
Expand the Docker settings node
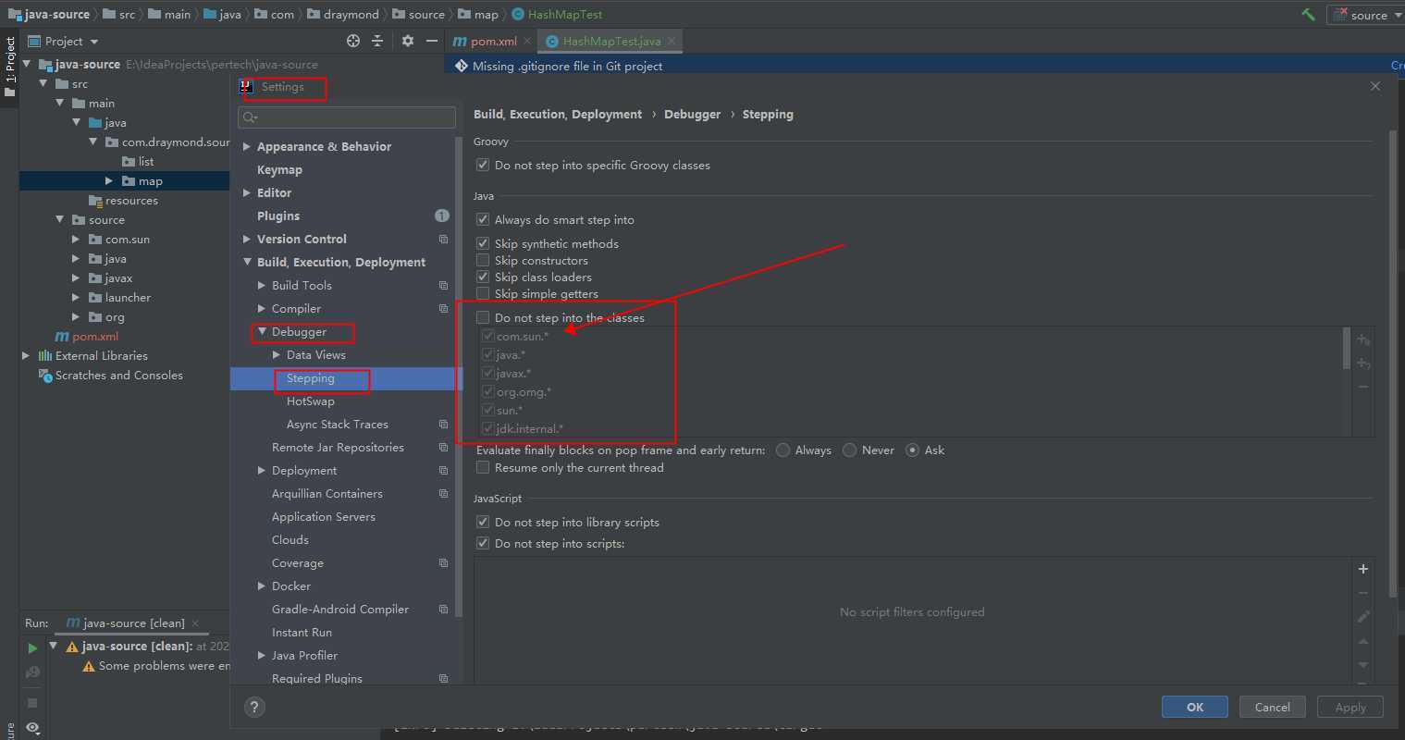point(262,586)
